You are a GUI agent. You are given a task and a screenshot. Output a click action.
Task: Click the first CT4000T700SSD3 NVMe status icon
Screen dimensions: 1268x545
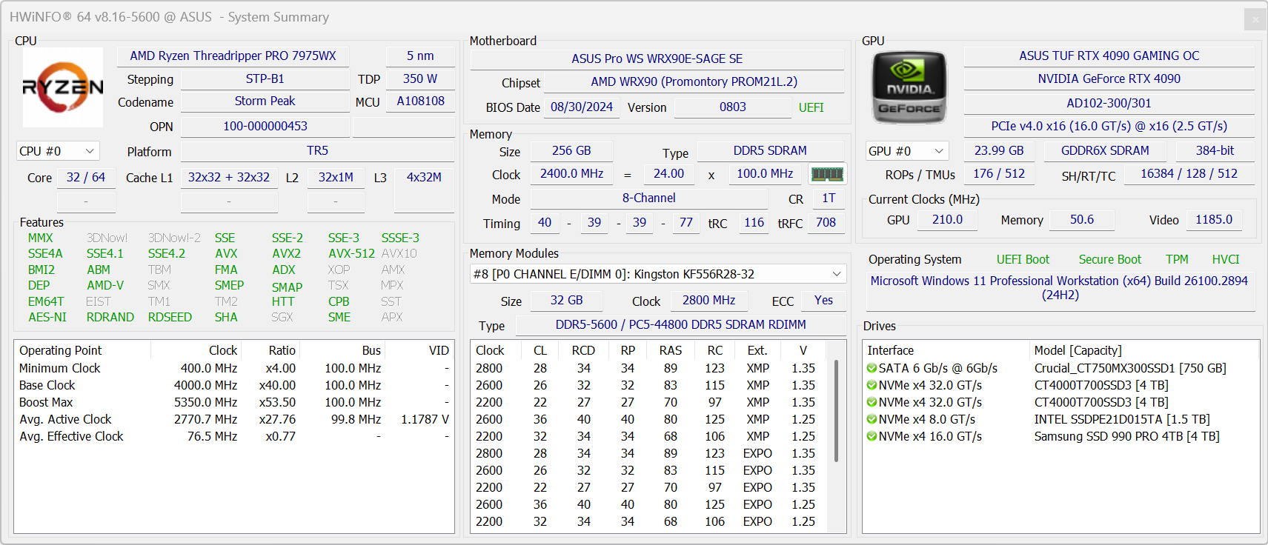click(872, 385)
